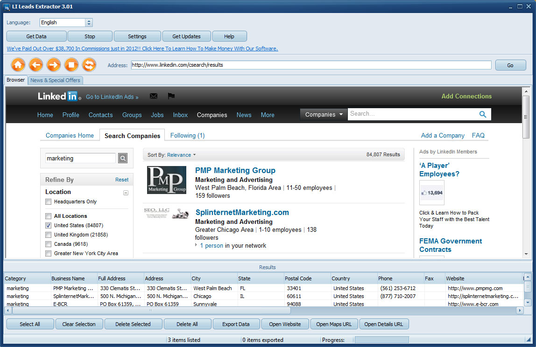
Task: Open the LinkedIn Inbox menu item
Action: [x=180, y=115]
